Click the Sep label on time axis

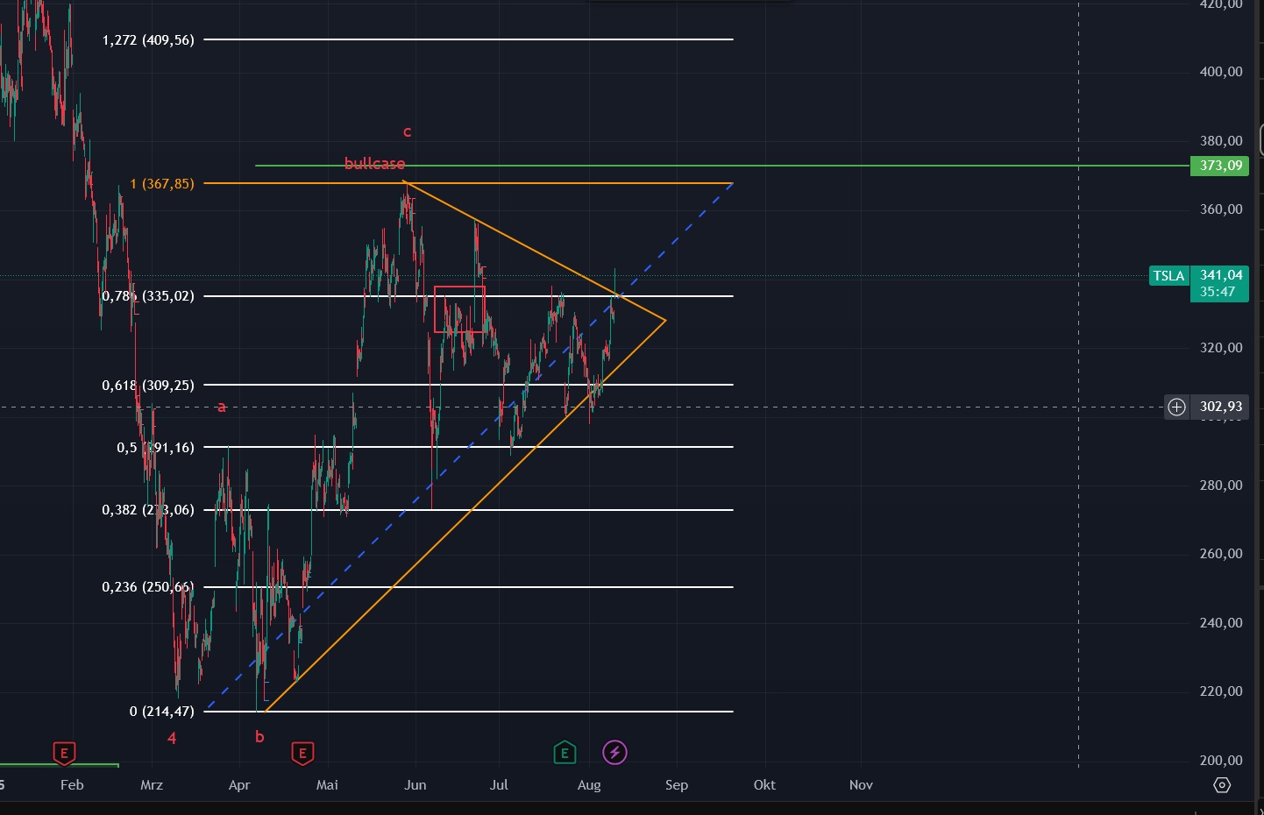pyautogui.click(x=677, y=785)
